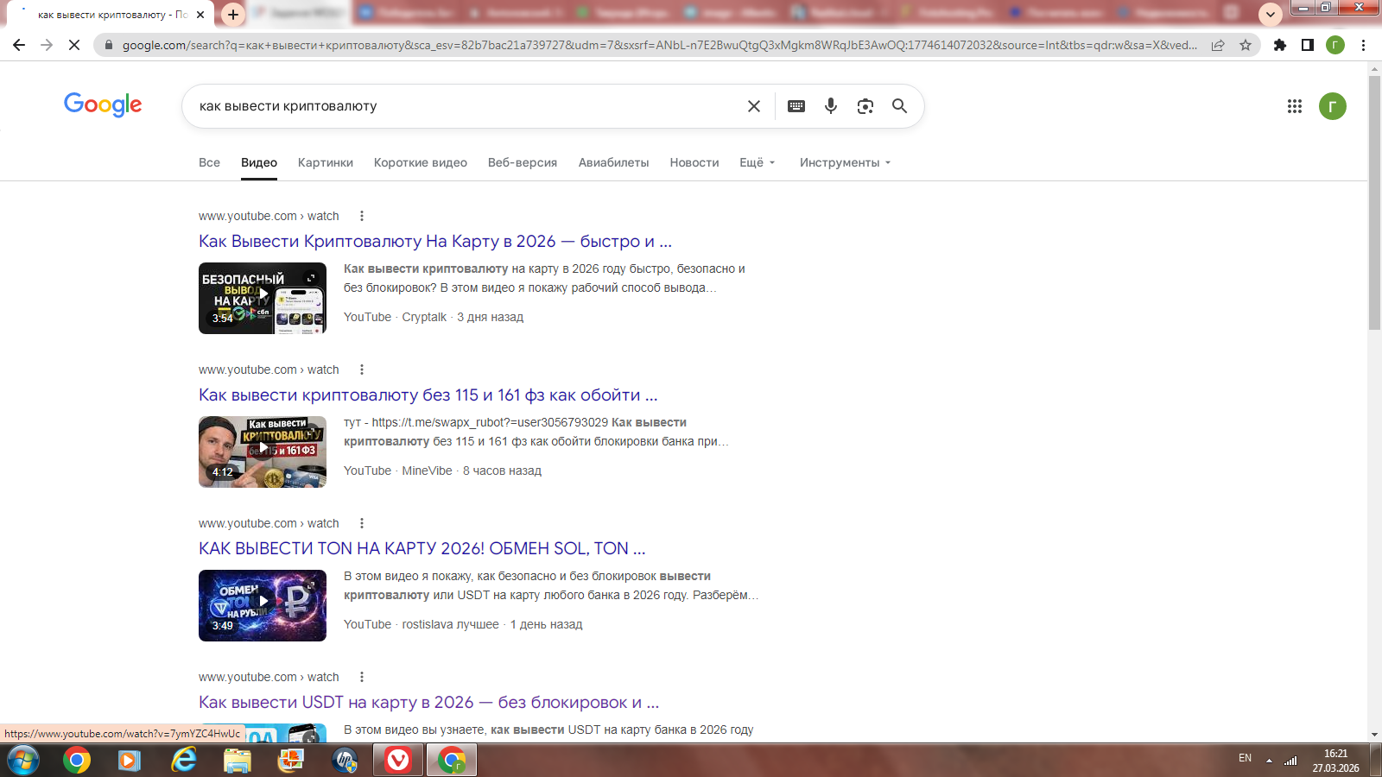The width and height of the screenshot is (1382, 777).
Task: Open the 'Короткие видео' tab
Action: (x=421, y=162)
